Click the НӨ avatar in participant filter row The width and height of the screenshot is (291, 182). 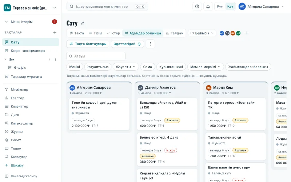tap(238, 33)
